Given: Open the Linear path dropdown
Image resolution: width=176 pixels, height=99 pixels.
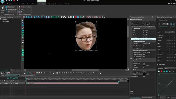Looking at the screenshot, I should [27, 7].
